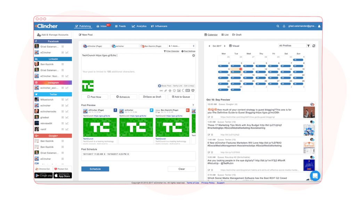The image size is (356, 200).
Task: Click Add to Queue
Action: coord(181,97)
